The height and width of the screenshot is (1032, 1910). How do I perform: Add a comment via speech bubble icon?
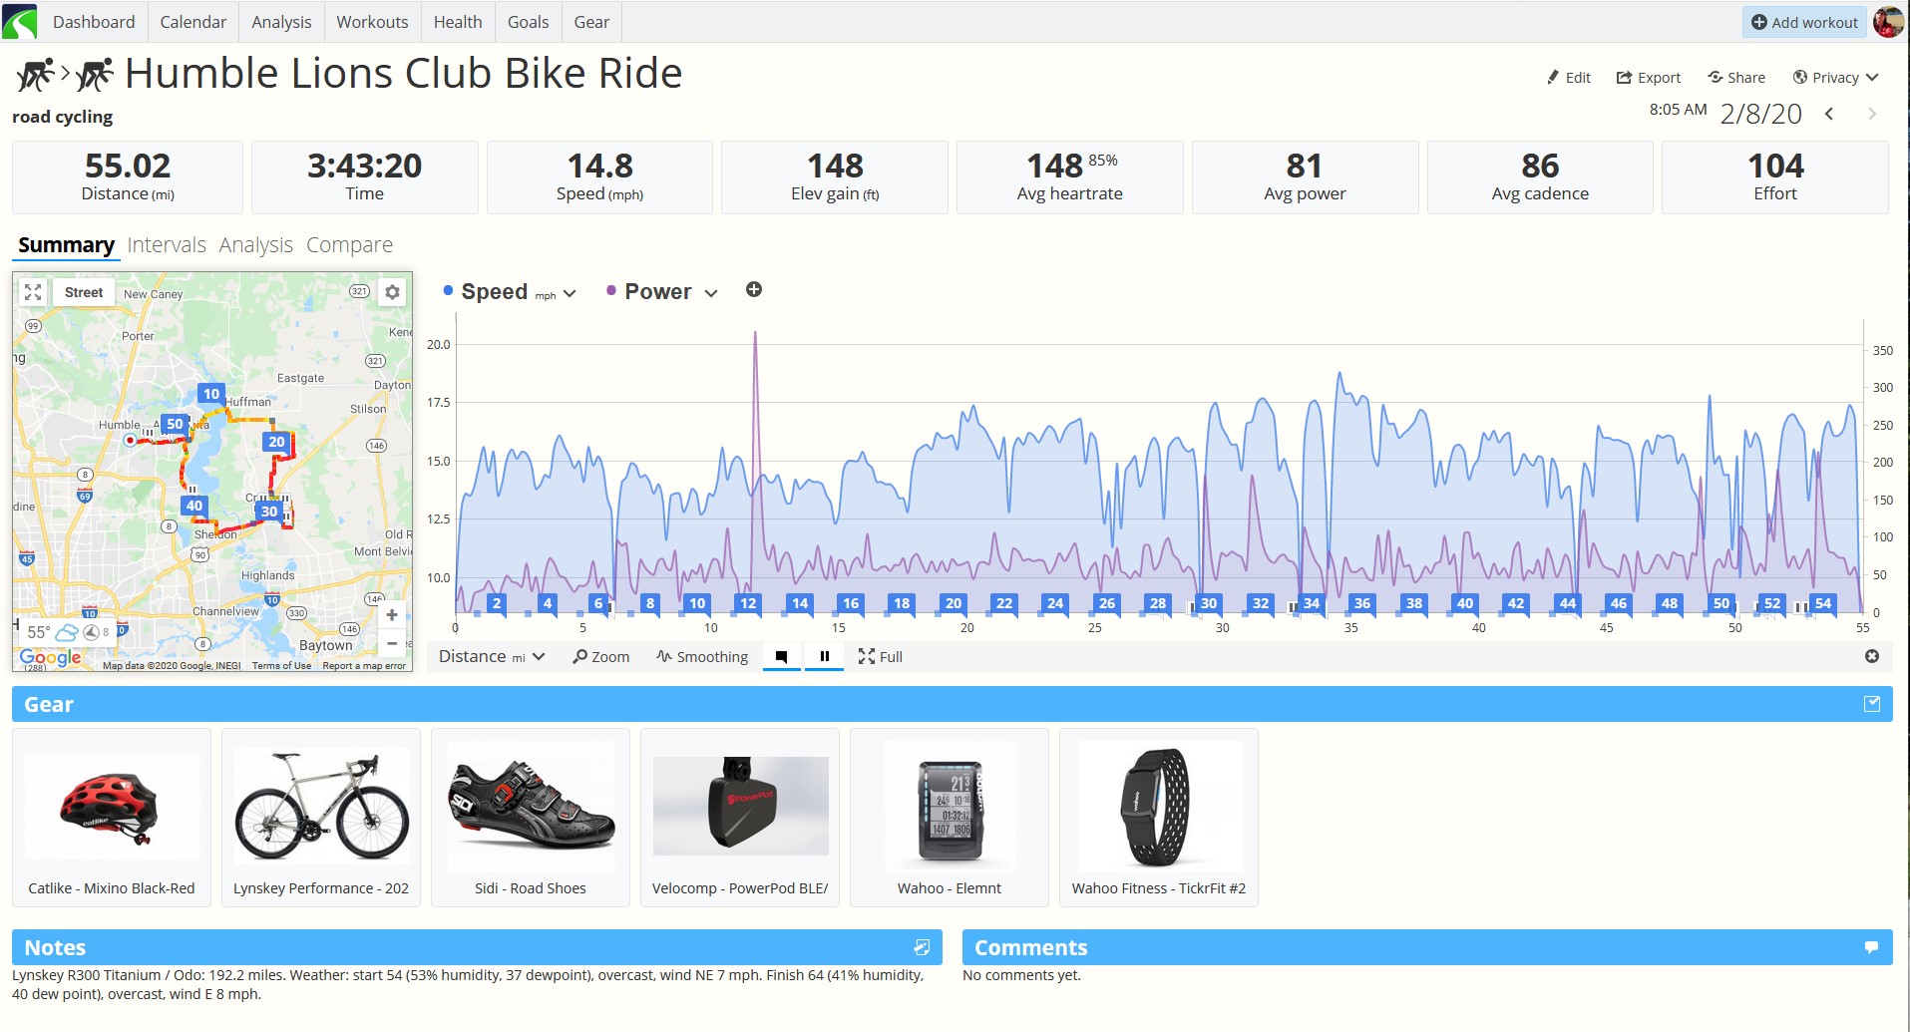[1871, 947]
